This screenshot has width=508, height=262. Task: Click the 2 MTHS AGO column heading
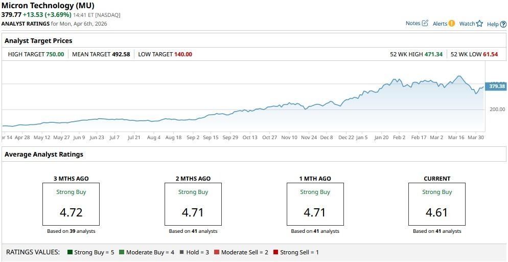[193, 179]
